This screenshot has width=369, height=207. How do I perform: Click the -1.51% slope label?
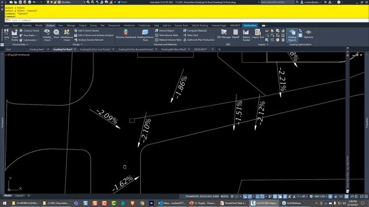239,113
